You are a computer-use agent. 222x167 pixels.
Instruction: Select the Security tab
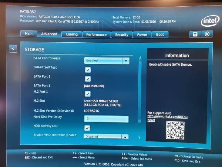pyautogui.click(x=121, y=35)
